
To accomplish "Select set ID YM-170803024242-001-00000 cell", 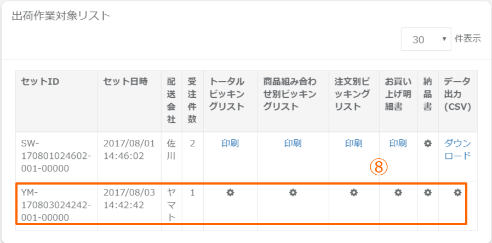I will (55, 205).
